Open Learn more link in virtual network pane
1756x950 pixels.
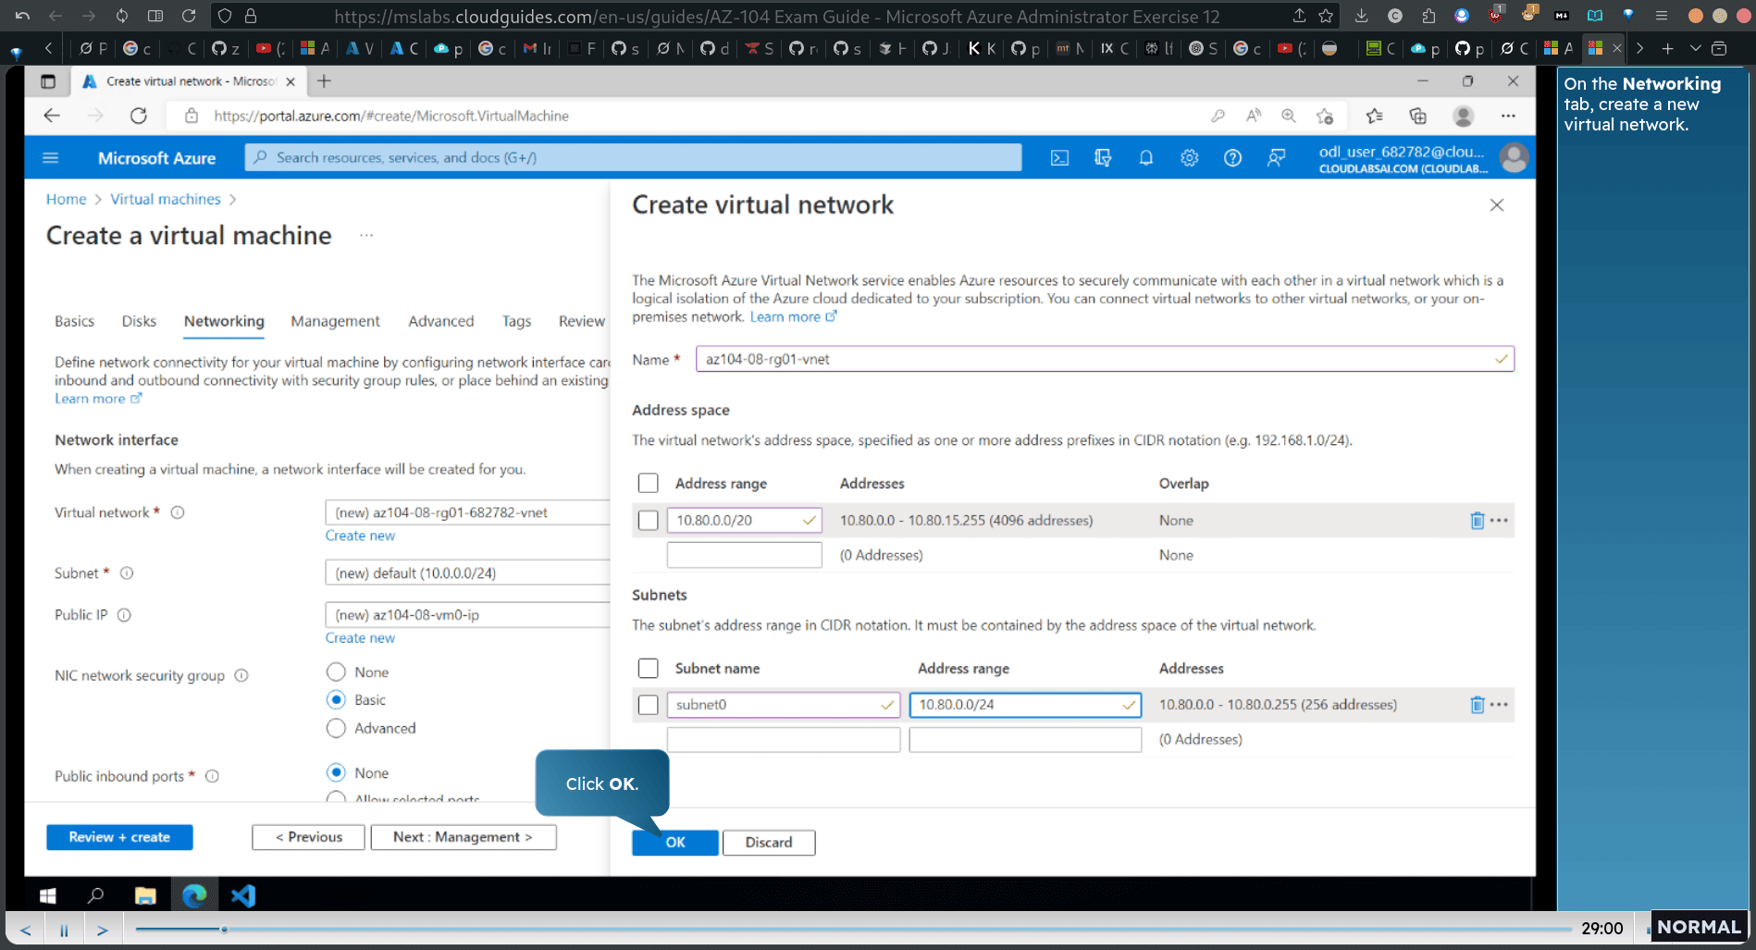pyautogui.click(x=793, y=317)
